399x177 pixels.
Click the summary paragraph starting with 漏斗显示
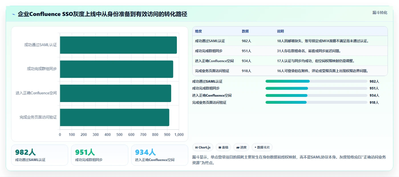point(289,160)
